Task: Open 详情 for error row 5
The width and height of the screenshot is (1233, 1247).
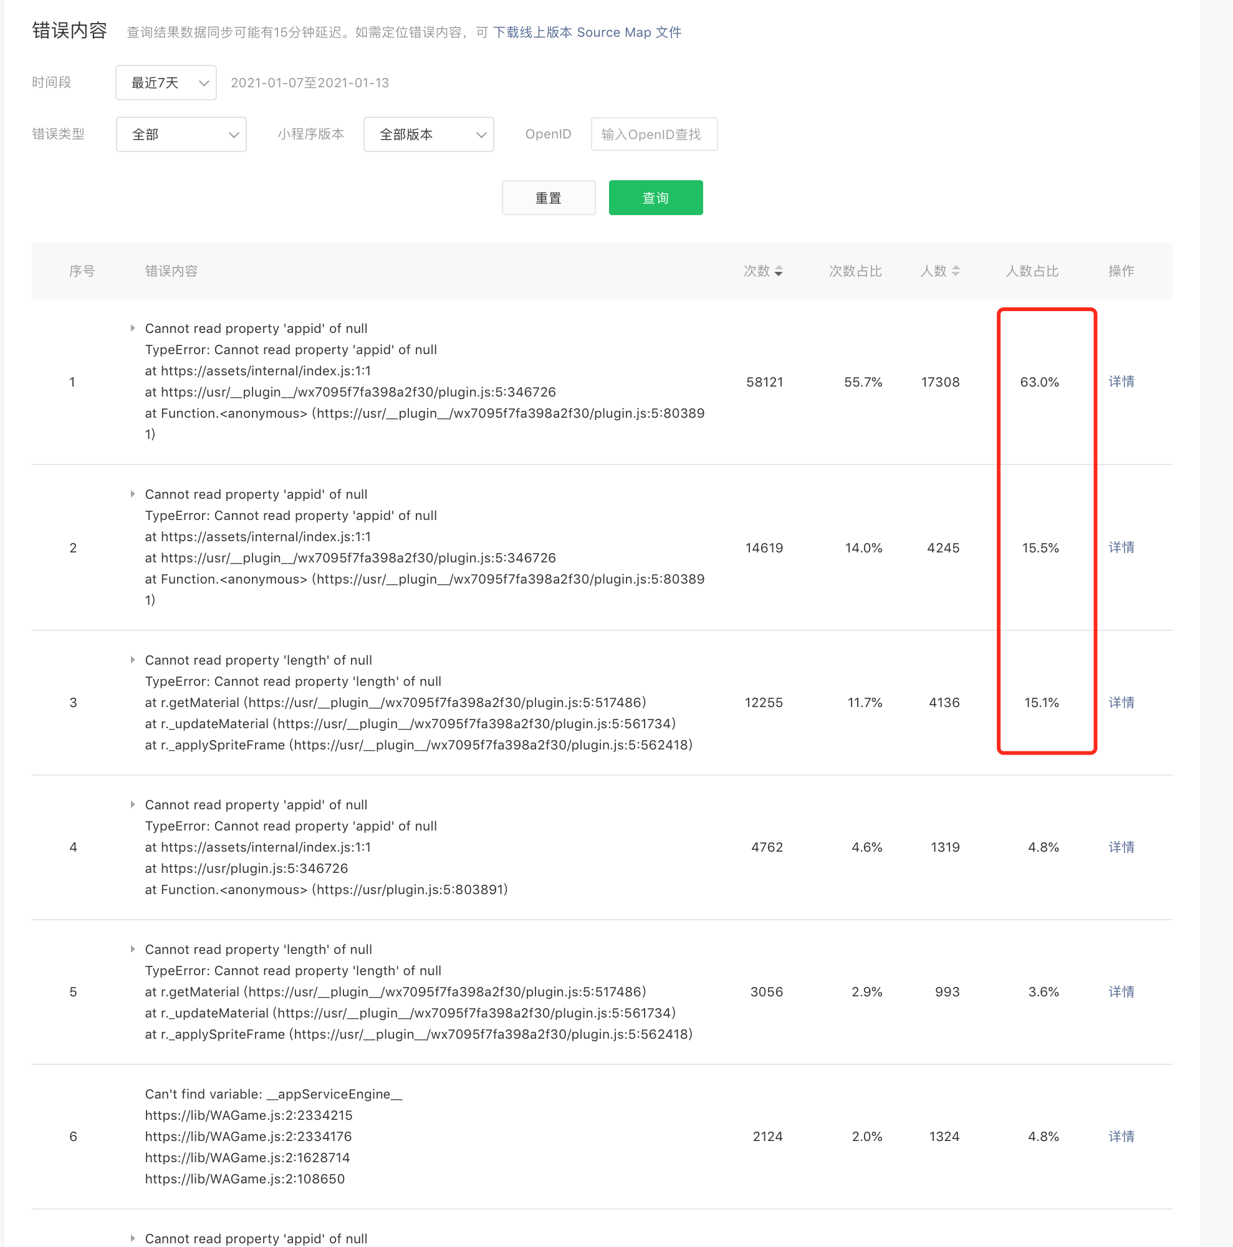Action: pyautogui.click(x=1121, y=991)
